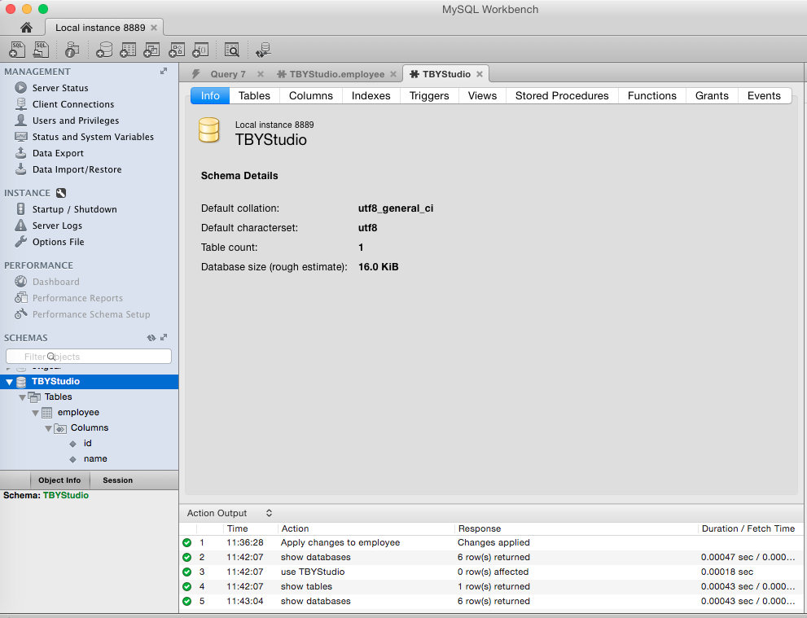Select the Stored Procedures tab
The width and height of the screenshot is (807, 618).
tap(562, 96)
